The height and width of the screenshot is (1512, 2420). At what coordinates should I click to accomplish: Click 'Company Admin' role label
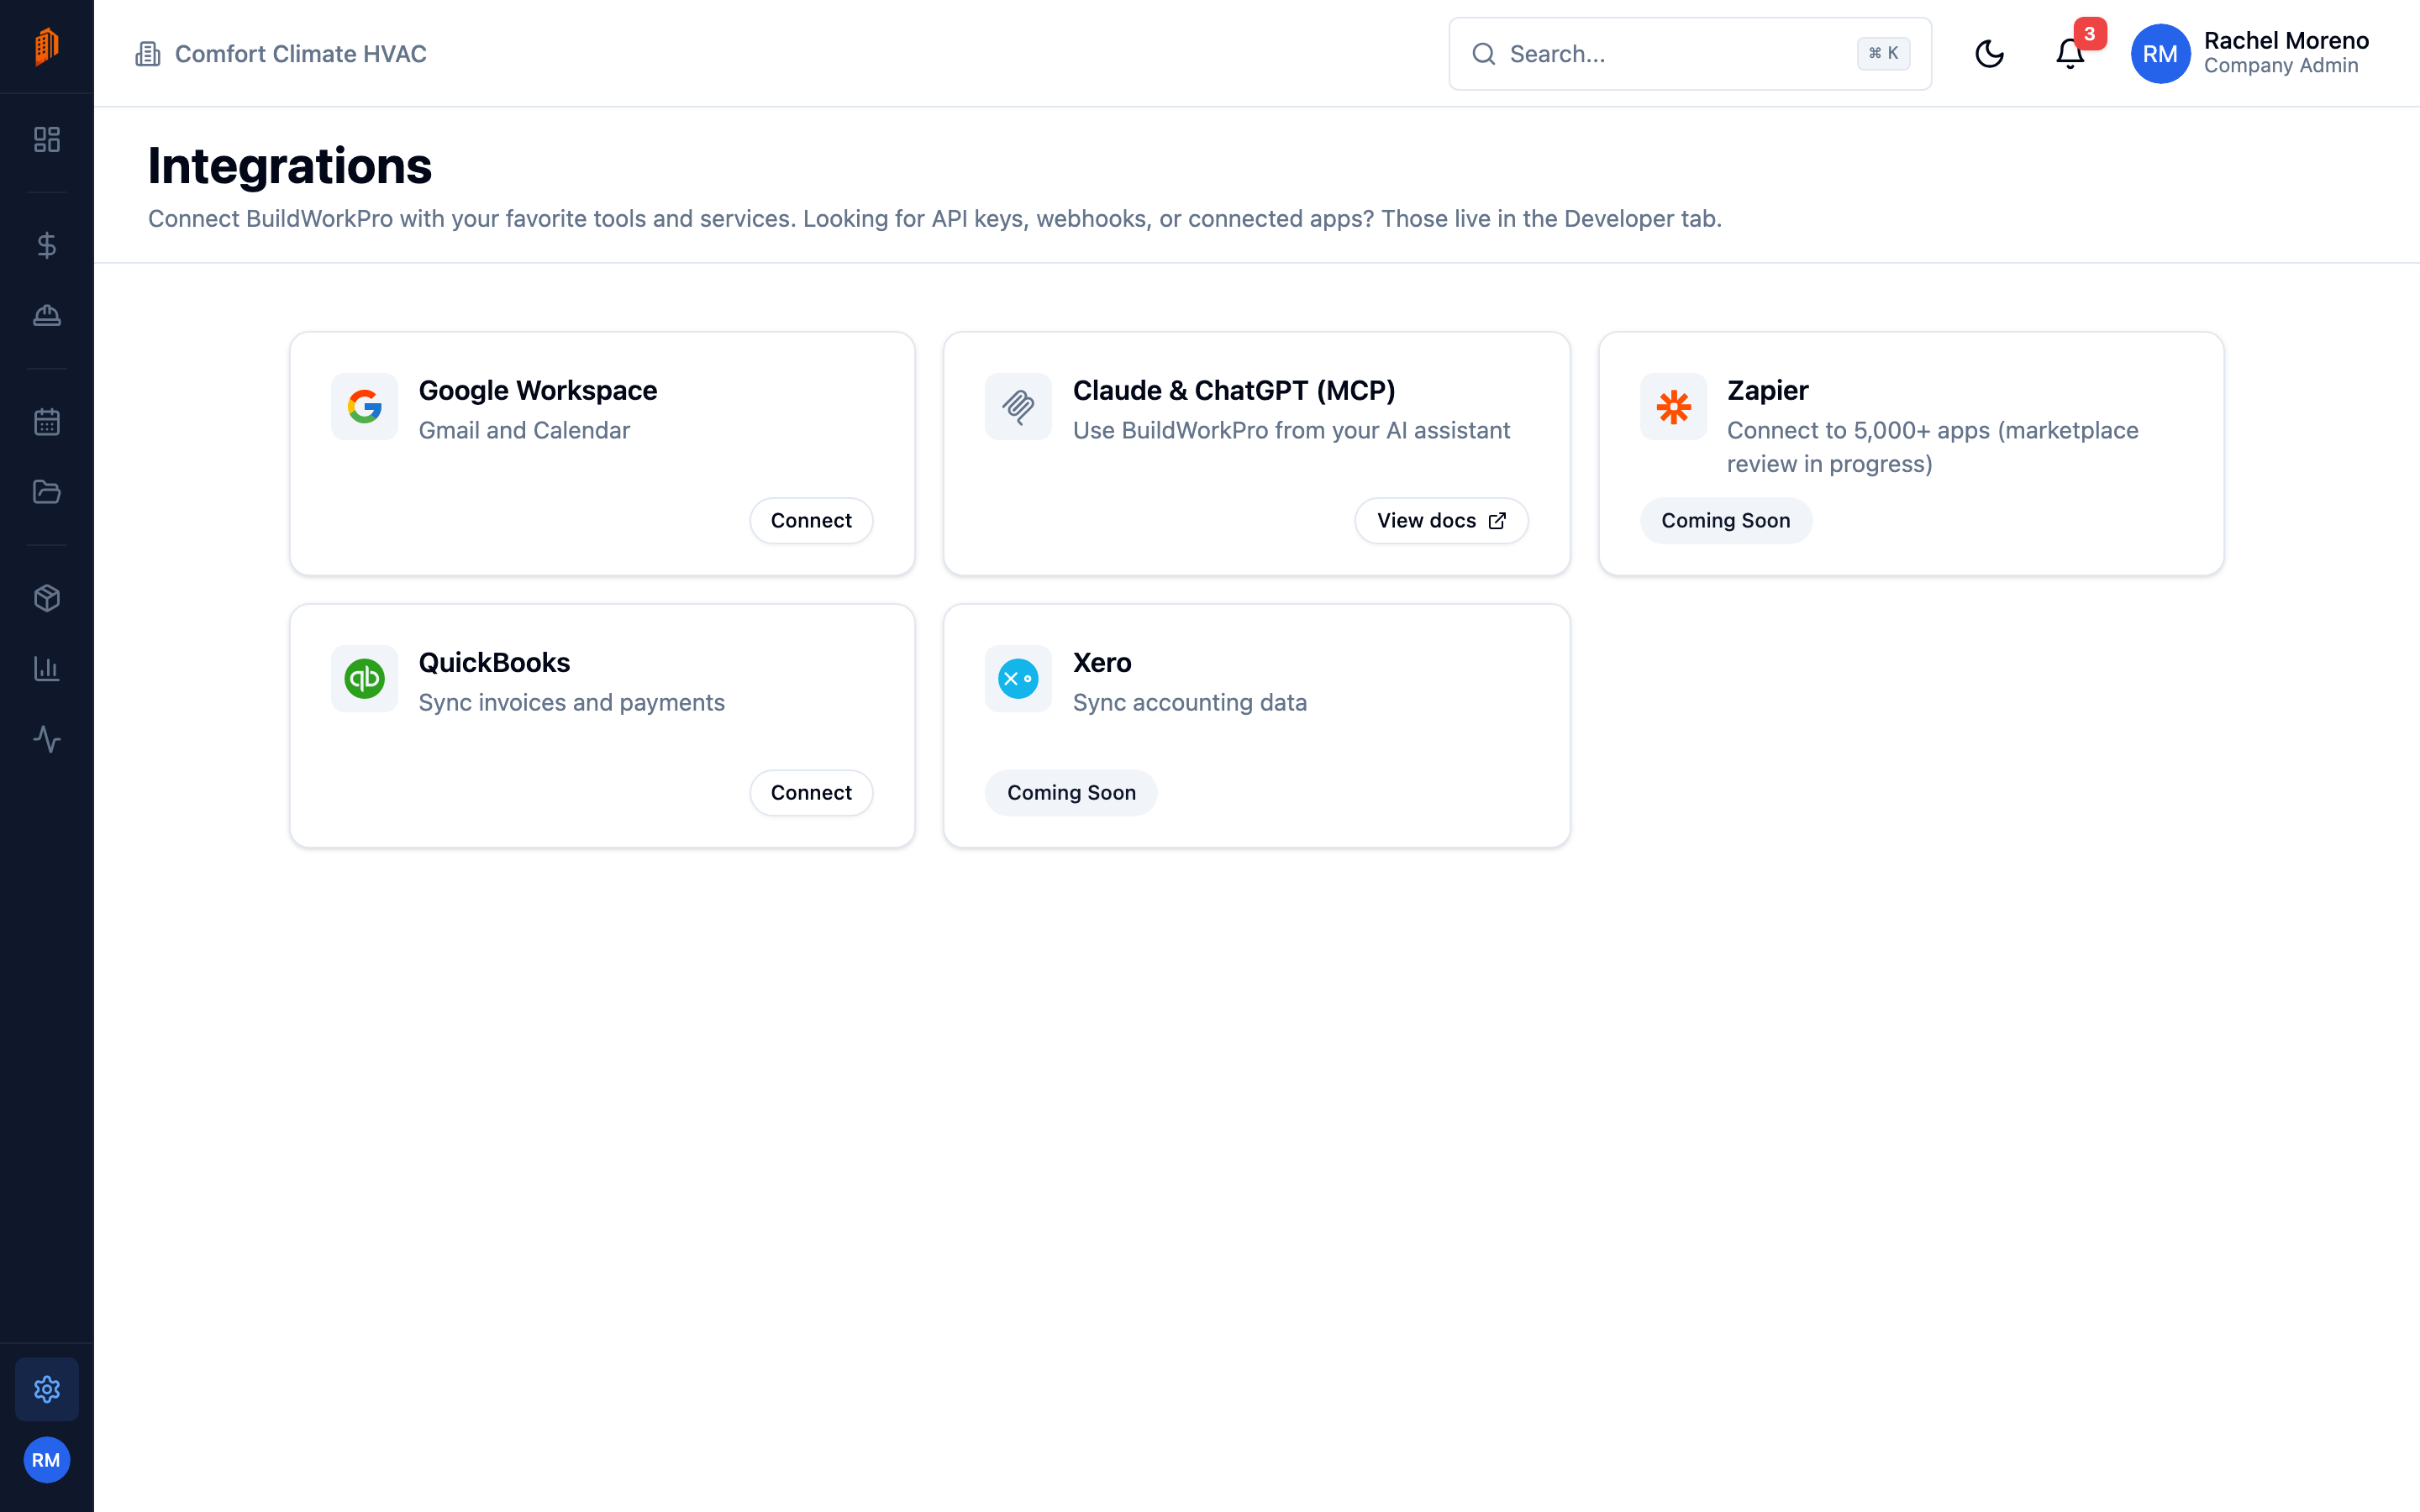click(2281, 66)
